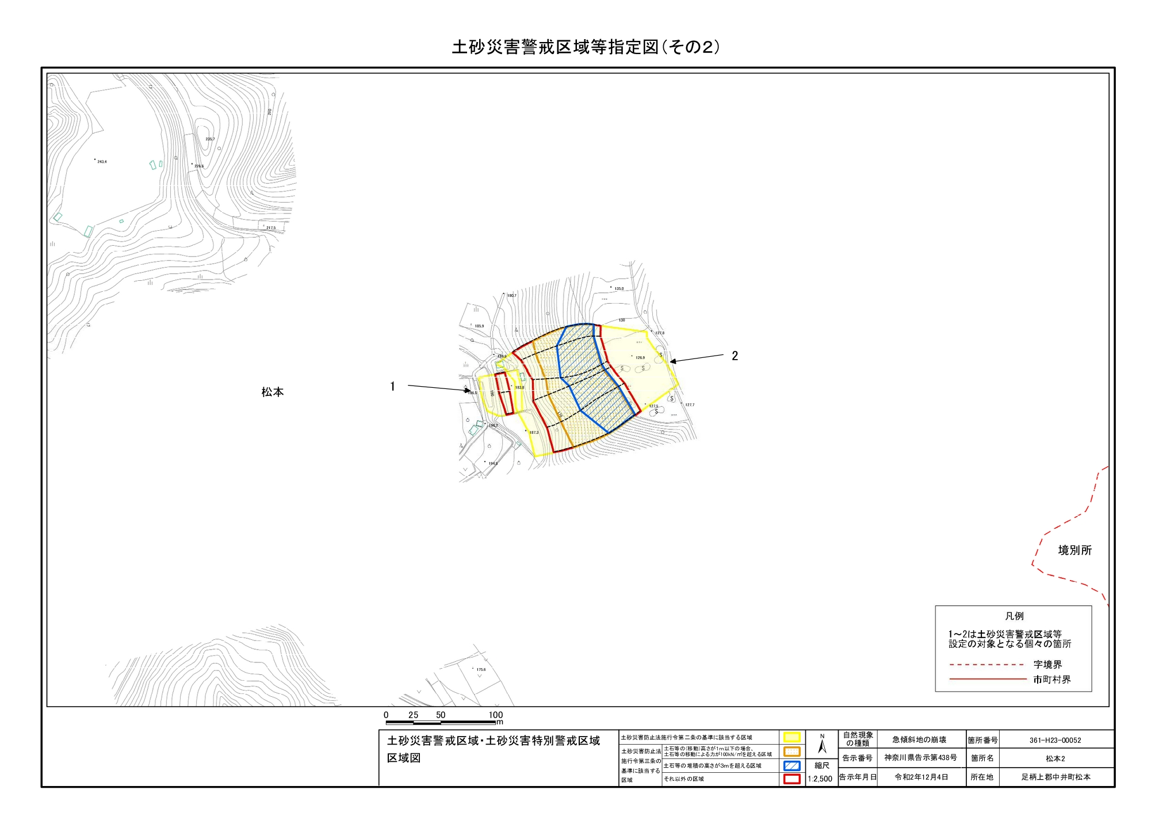The width and height of the screenshot is (1151, 820).
Task: Click the 境別所 place label
Action: coord(1074,551)
